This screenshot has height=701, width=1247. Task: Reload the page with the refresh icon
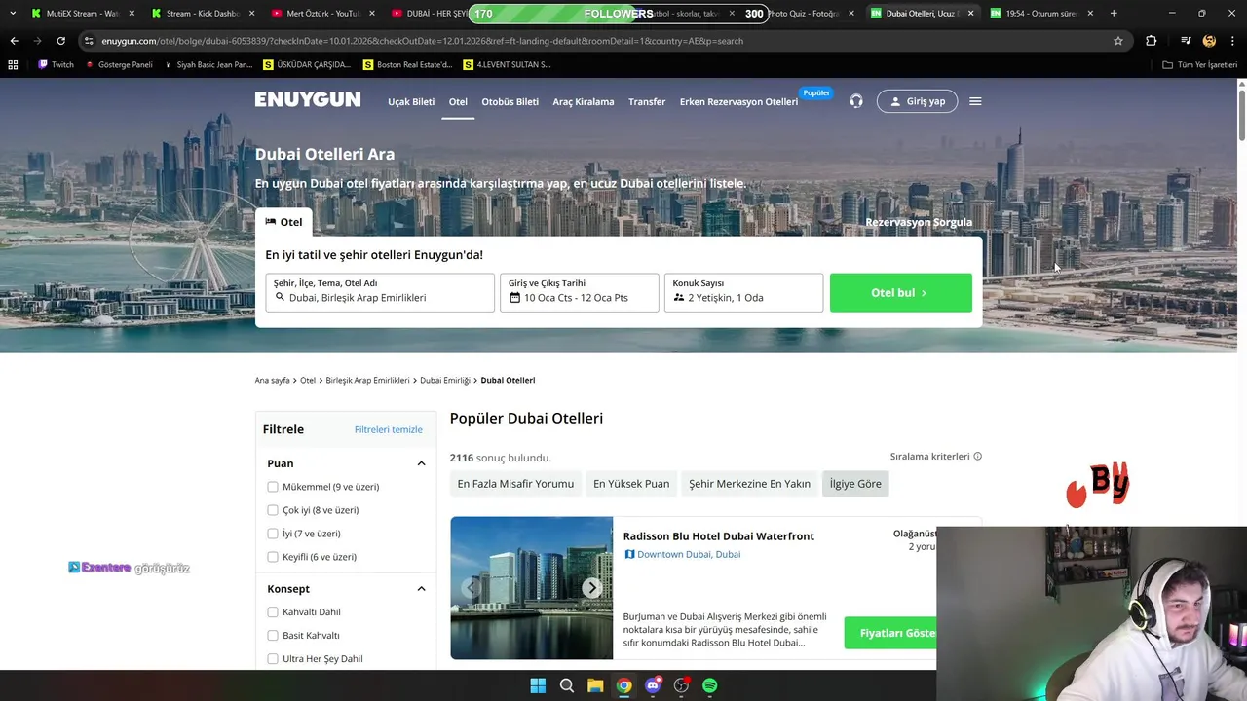pyautogui.click(x=60, y=41)
